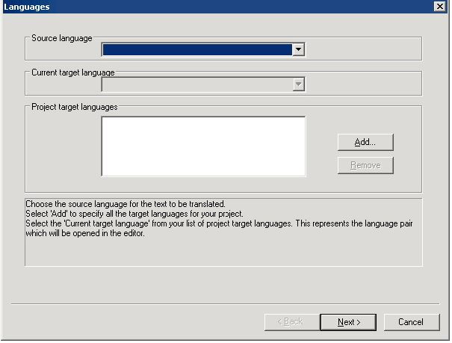Cancel the Languages dialog
This screenshot has width=452, height=343.
(413, 323)
